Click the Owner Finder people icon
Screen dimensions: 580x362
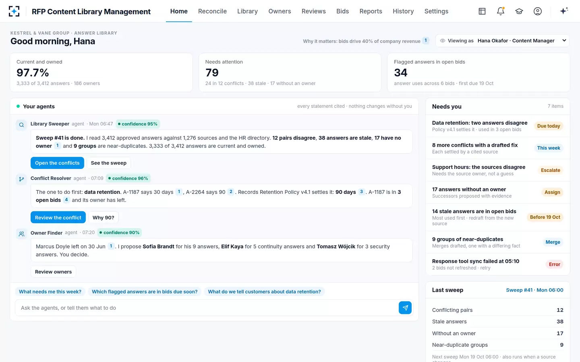(x=21, y=234)
